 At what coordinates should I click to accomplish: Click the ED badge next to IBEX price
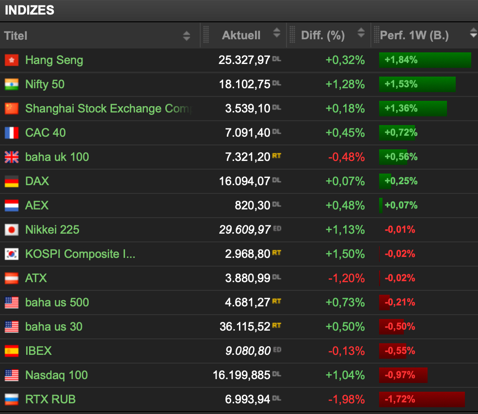click(277, 350)
